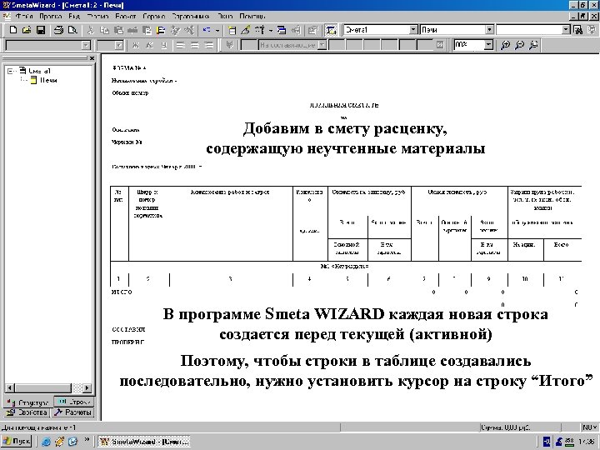This screenshot has width=600, height=450.
Task: Click the pencil edit icon in toolbar
Action: [x=246, y=30]
